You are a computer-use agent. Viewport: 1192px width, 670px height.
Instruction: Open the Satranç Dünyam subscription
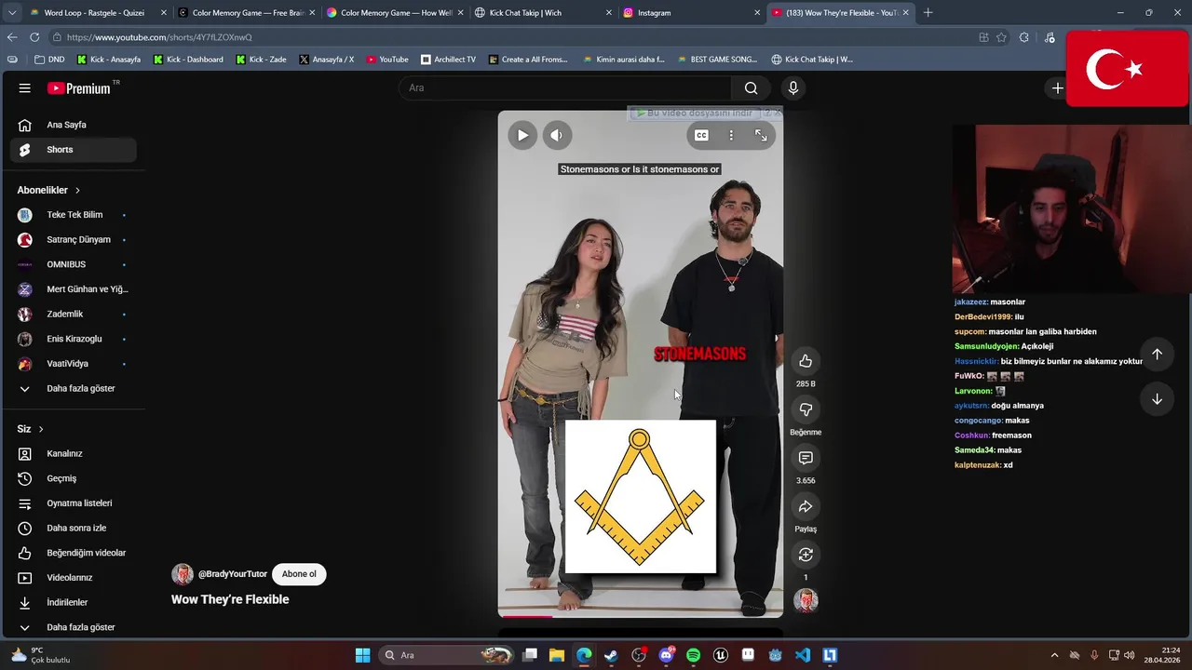73,240
